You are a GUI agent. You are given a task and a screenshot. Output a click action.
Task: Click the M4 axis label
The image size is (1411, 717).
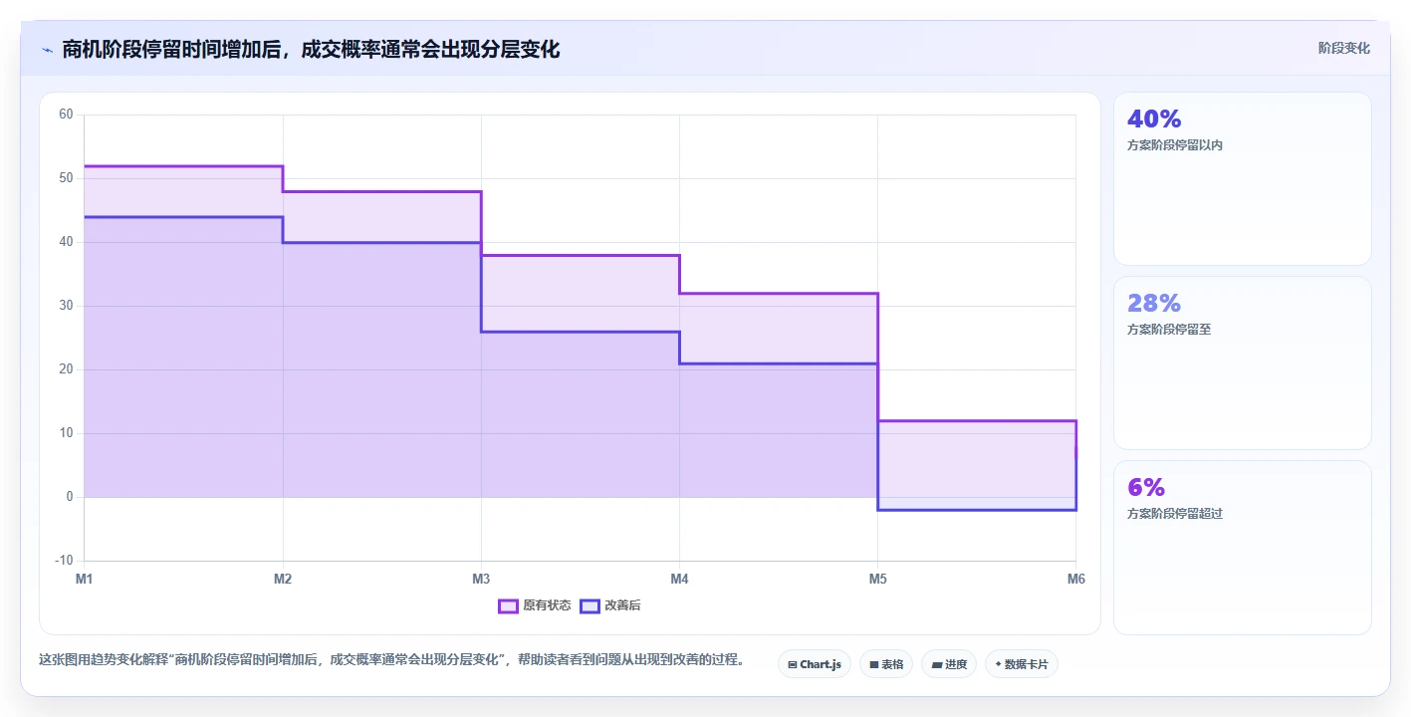[679, 579]
